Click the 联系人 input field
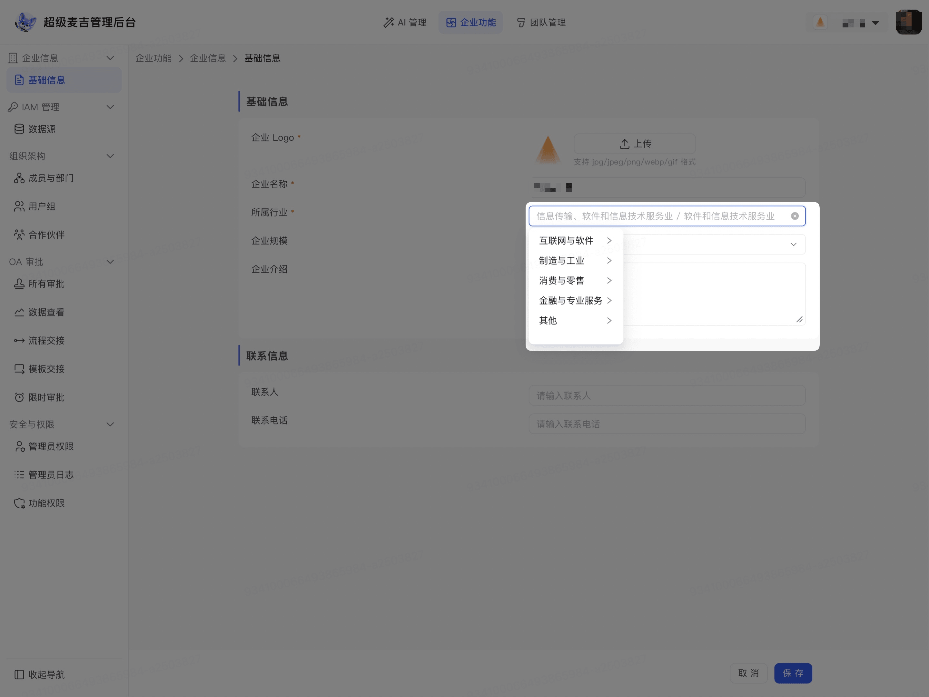Image resolution: width=929 pixels, height=697 pixels. pos(667,395)
